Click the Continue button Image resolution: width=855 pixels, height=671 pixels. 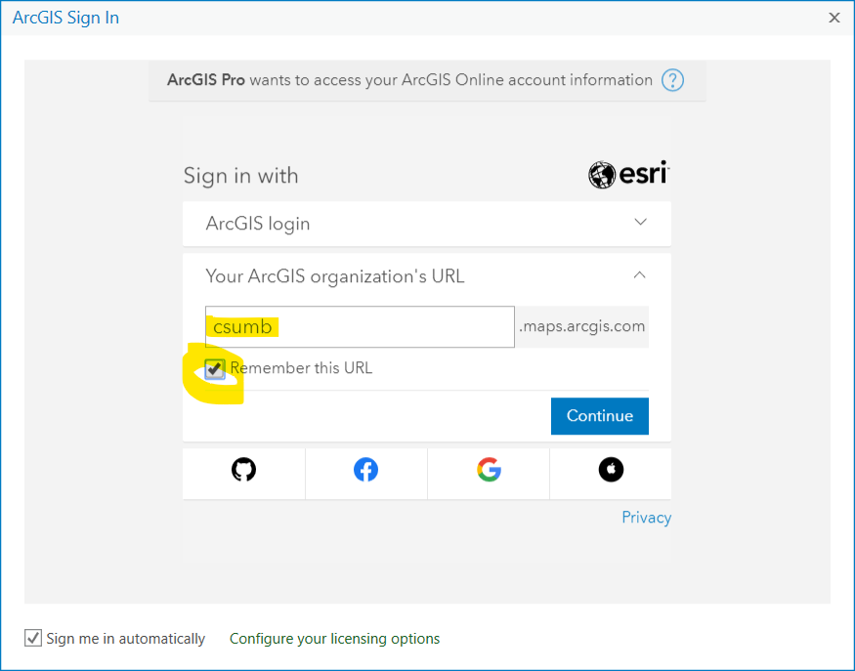coord(599,415)
